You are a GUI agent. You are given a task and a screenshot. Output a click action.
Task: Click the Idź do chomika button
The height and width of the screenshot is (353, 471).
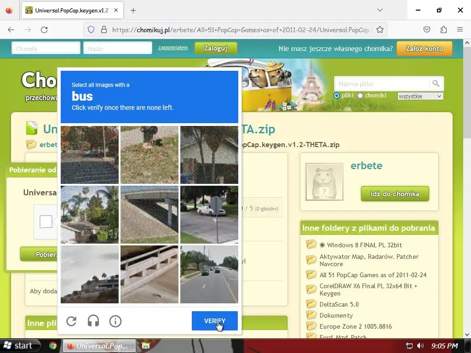(395, 194)
